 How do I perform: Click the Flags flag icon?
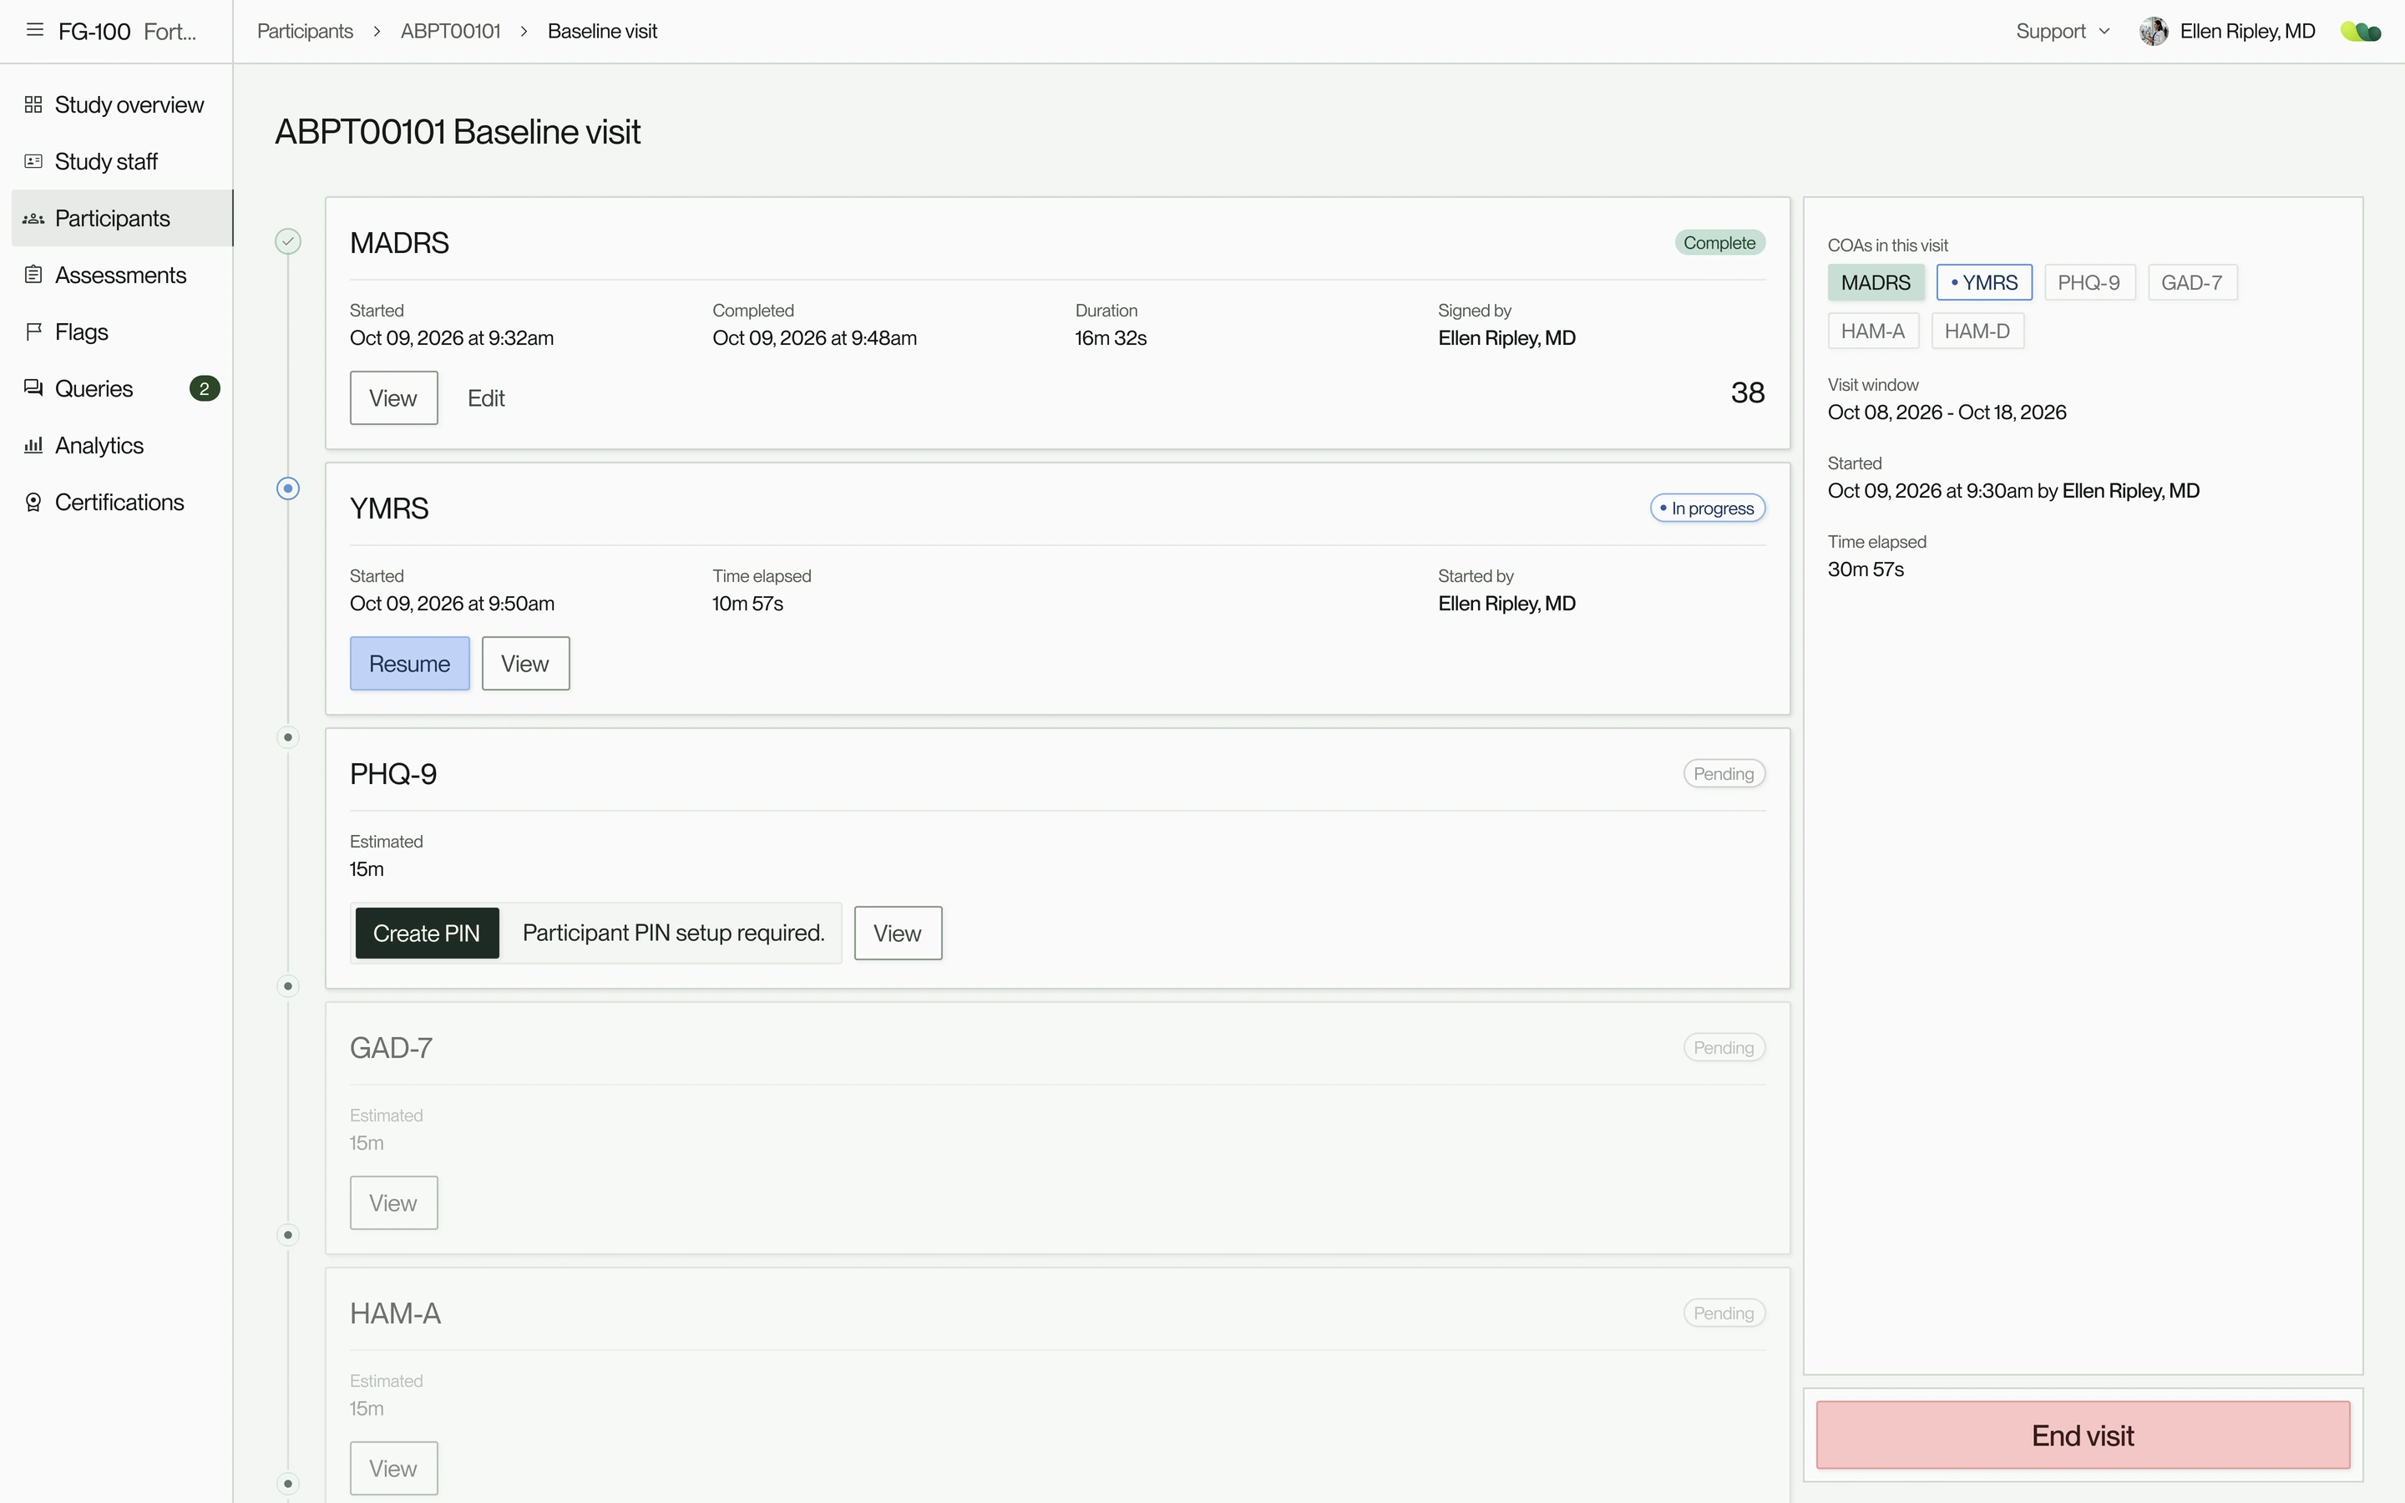(x=33, y=331)
